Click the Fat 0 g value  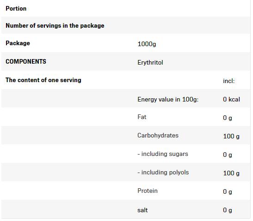coord(228,118)
